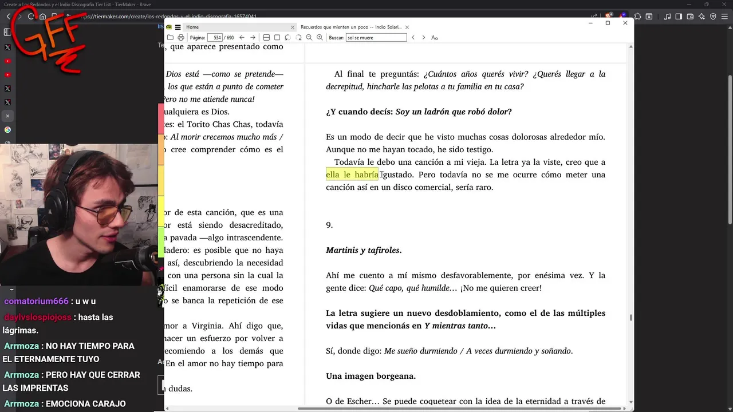The image size is (733, 412).
Task: Open Brave tab search icon
Action: pyautogui.click(x=649, y=17)
